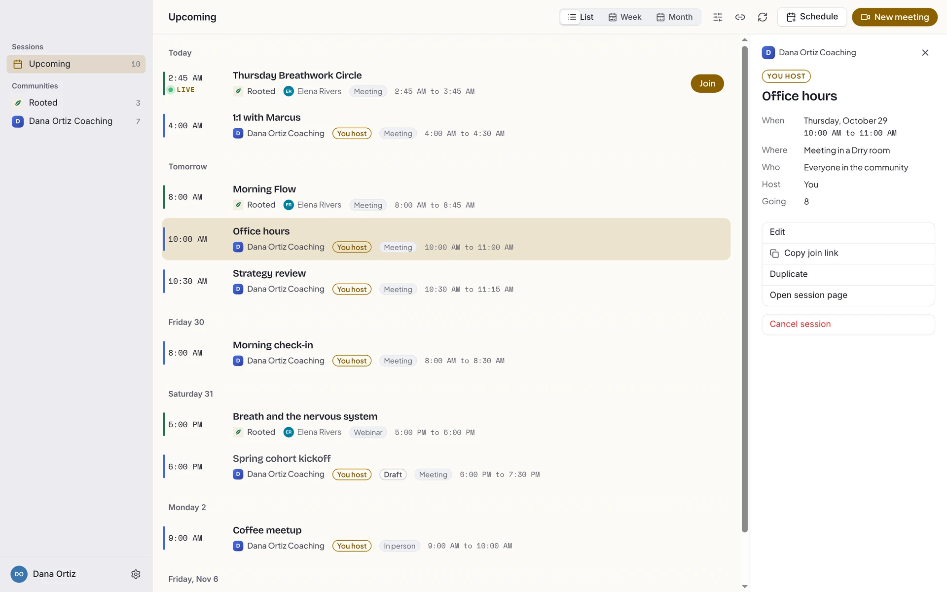
Task: Open the filter settings sliders icon
Action: pos(718,17)
